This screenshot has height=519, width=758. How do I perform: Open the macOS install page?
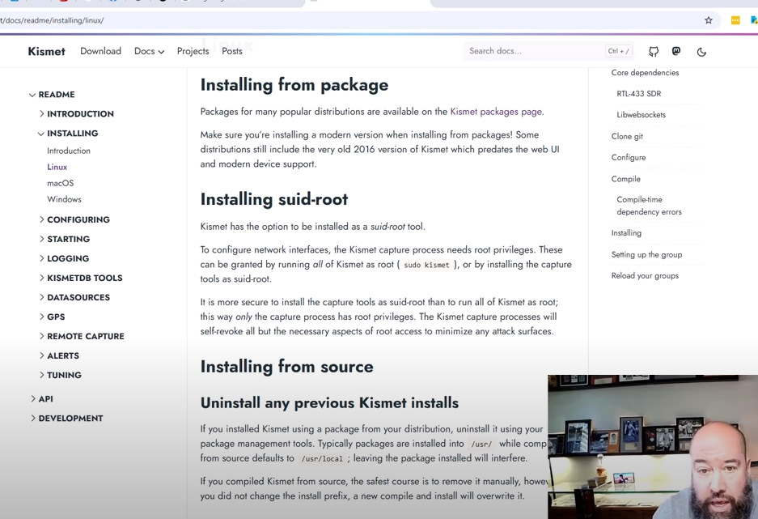pos(61,183)
